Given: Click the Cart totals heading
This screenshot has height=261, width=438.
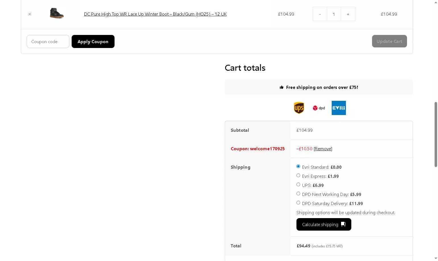Looking at the screenshot, I should (245, 68).
